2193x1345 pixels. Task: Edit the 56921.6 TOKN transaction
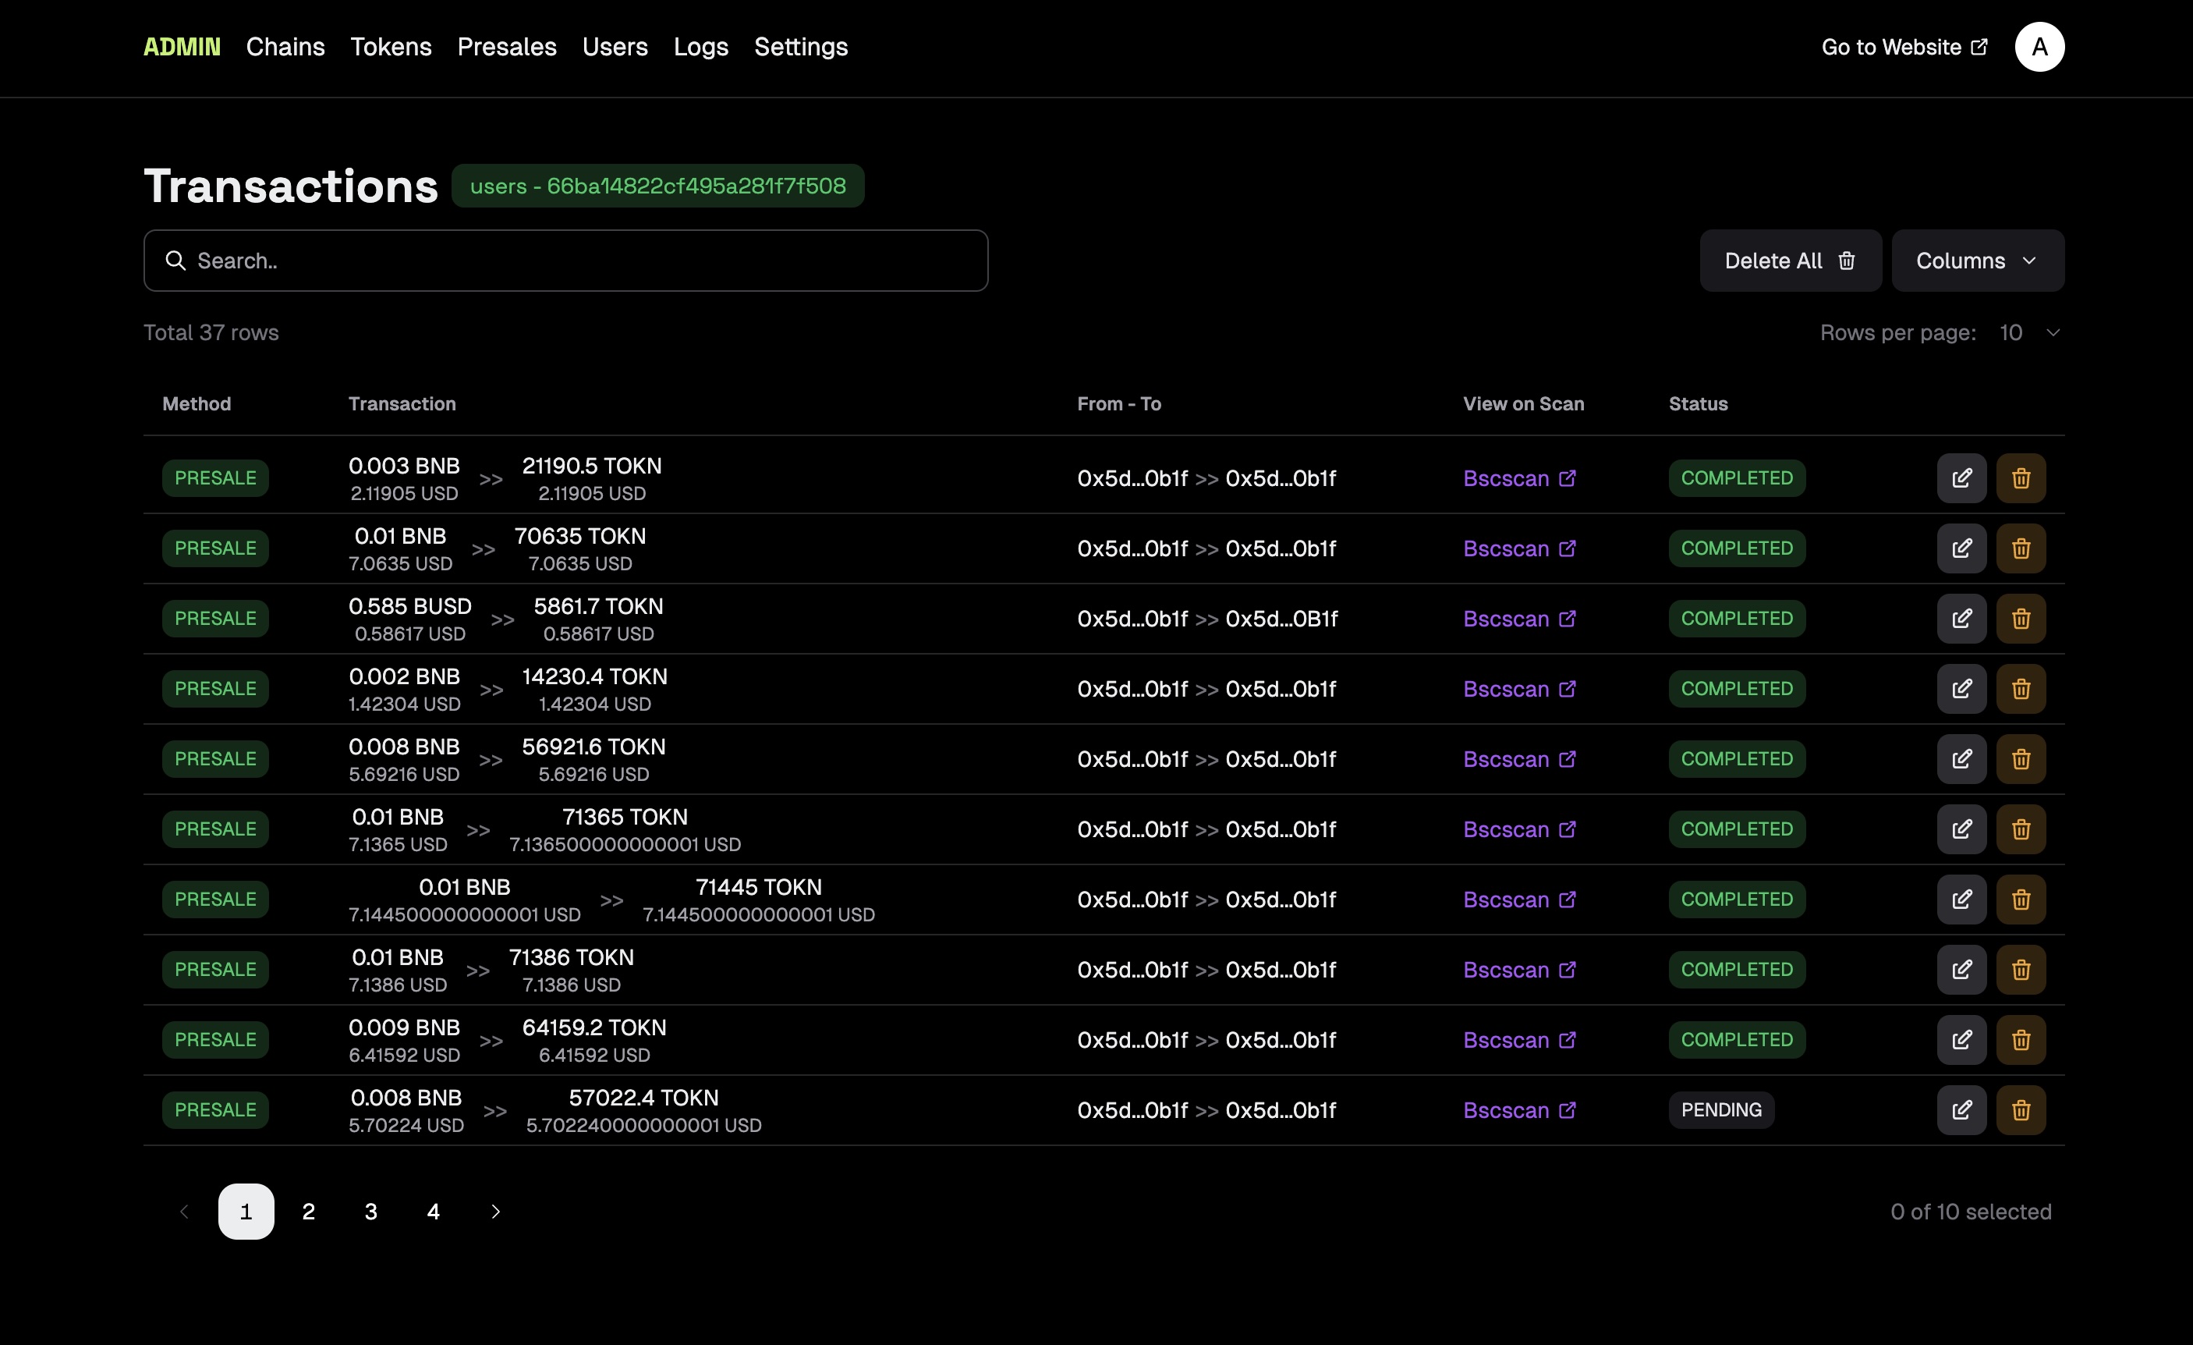click(1961, 759)
